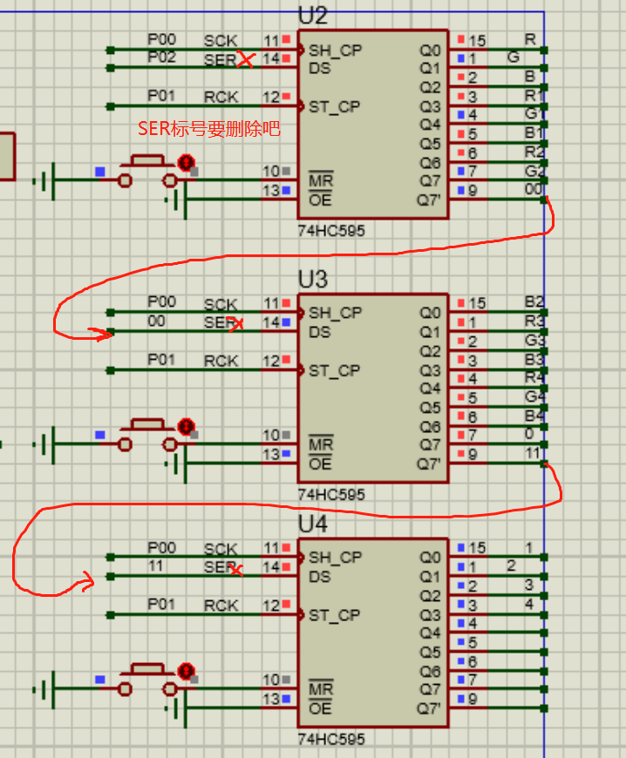Select the R net label on U2's Q0 output
Image resolution: width=626 pixels, height=758 pixels.
point(530,39)
